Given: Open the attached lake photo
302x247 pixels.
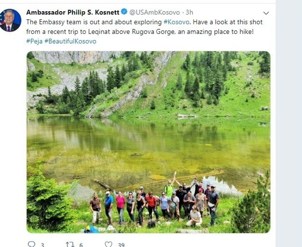Looking at the screenshot, I should coord(148,123).
